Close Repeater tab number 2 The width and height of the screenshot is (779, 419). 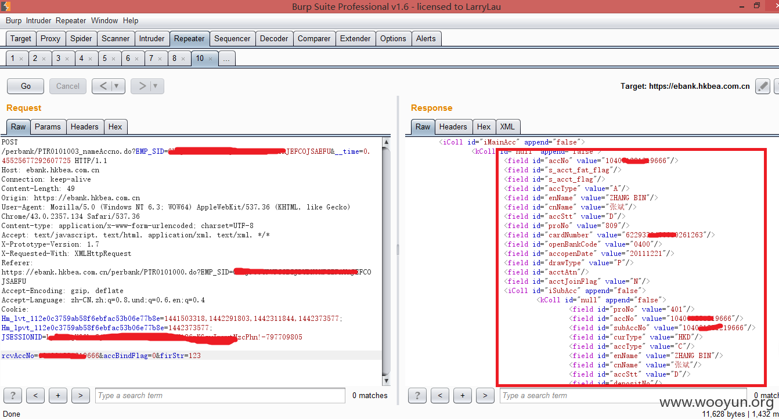coord(44,59)
